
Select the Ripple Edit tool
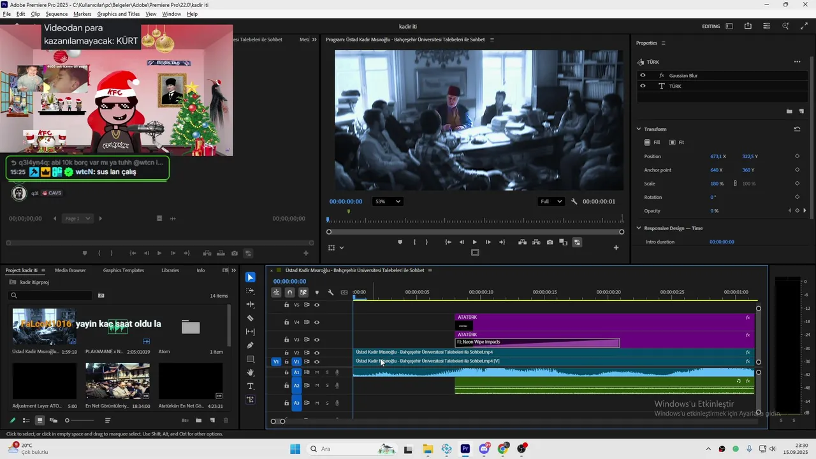(x=251, y=305)
